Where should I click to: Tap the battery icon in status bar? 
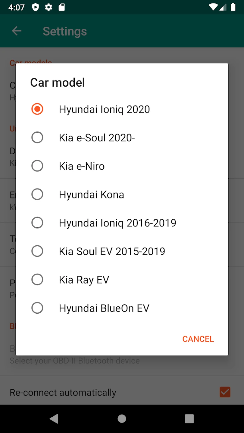point(233,7)
